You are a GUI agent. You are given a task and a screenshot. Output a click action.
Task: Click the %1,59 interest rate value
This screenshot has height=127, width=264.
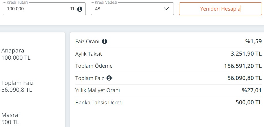click(x=253, y=42)
